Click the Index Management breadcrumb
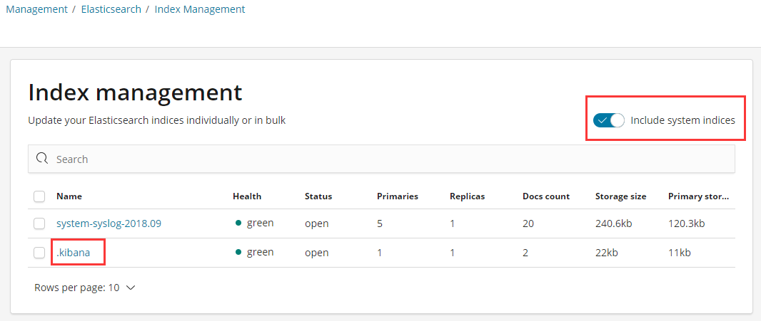Viewport: 761px width, 321px height. (200, 9)
